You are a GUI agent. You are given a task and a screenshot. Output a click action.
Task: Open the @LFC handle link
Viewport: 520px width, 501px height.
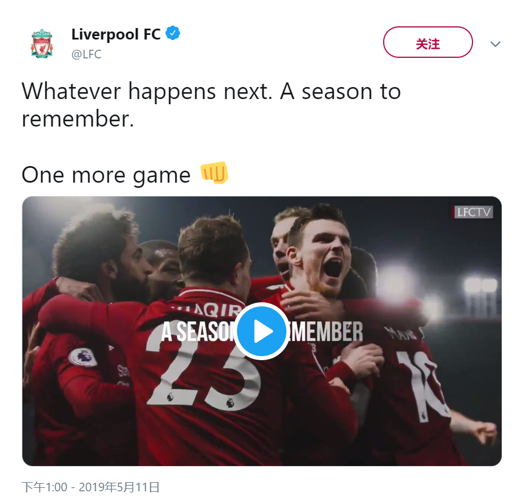[86, 55]
